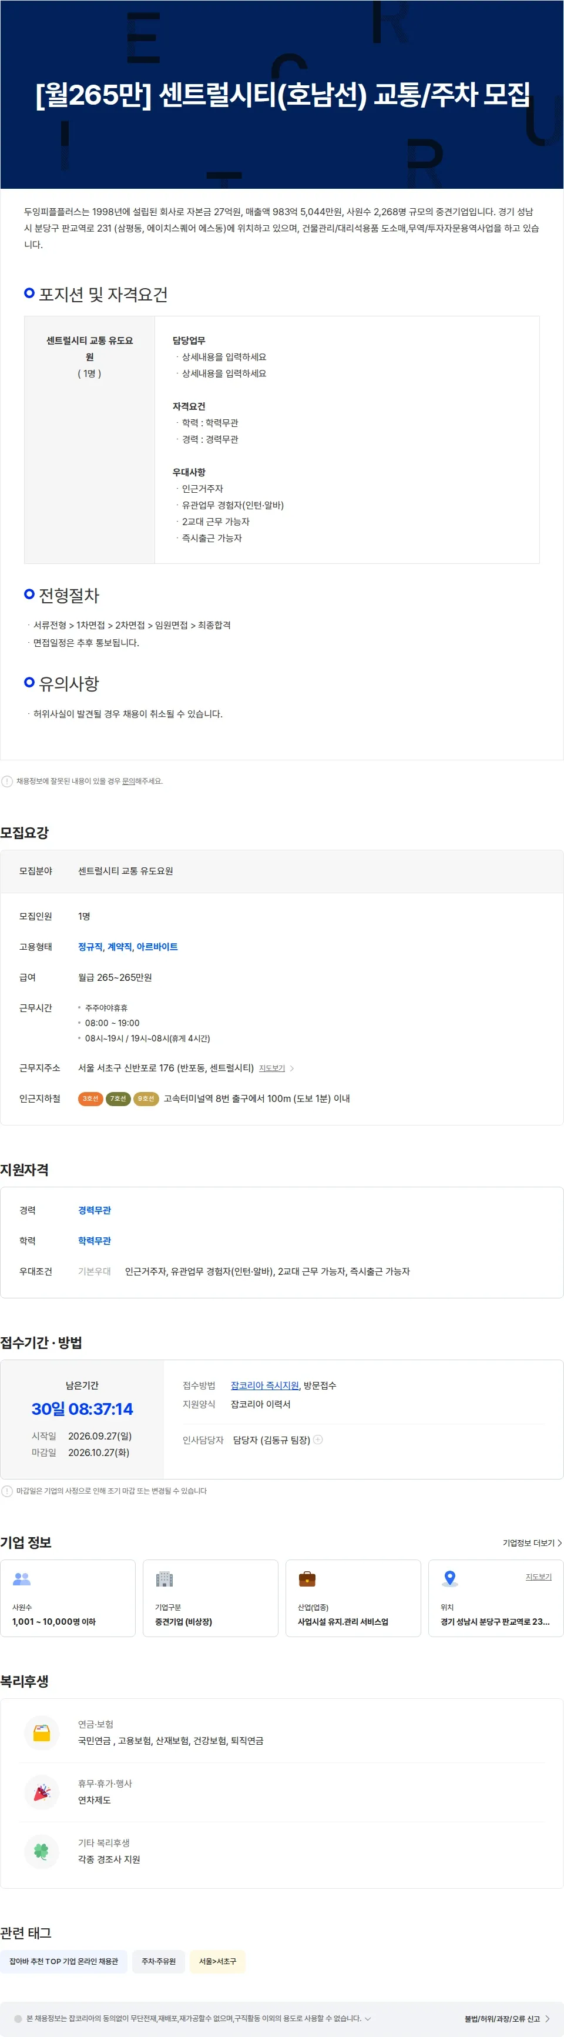Click 각종 경조사 지원 benefit text

[109, 1859]
